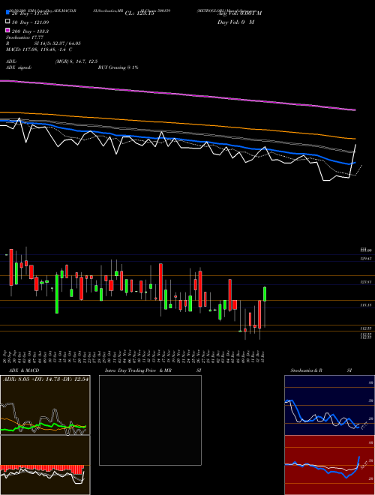
Task: Click the 118.38 price axis label
Action: click(x=366, y=305)
